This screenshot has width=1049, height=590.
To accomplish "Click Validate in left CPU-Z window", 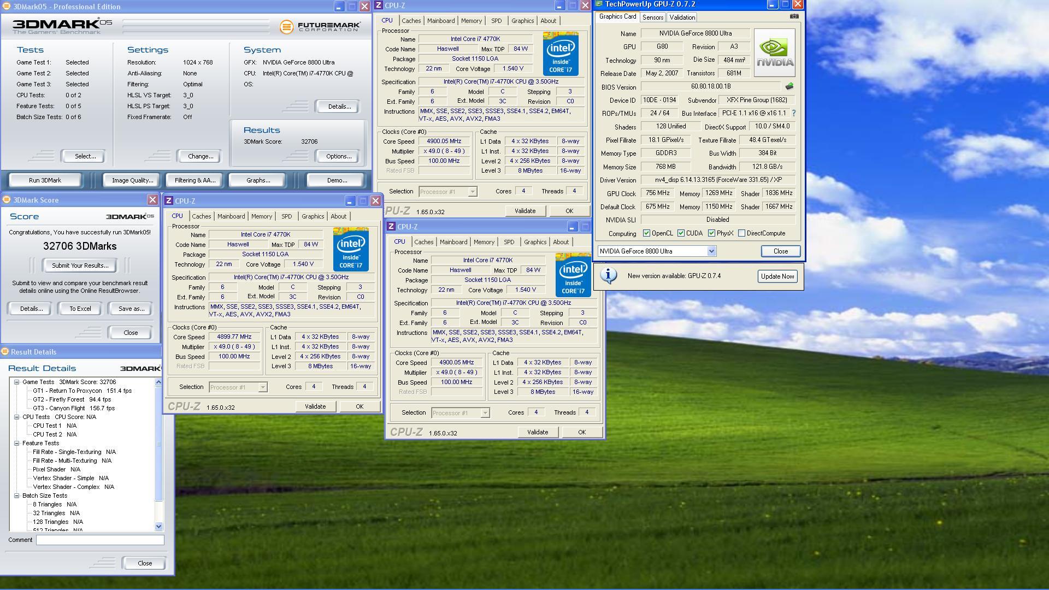I will [x=315, y=406].
